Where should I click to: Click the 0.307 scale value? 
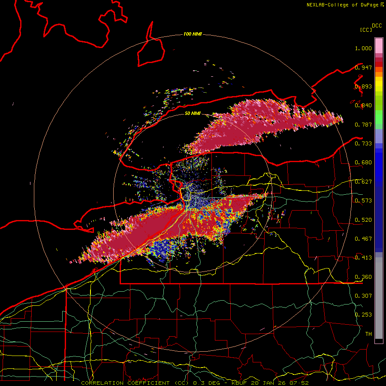[x=363, y=296]
